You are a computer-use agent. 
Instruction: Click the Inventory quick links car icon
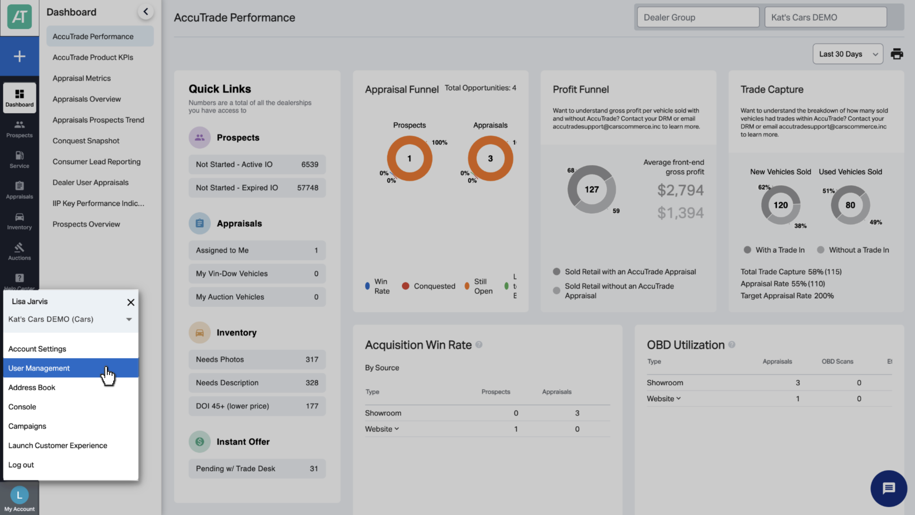pyautogui.click(x=199, y=333)
